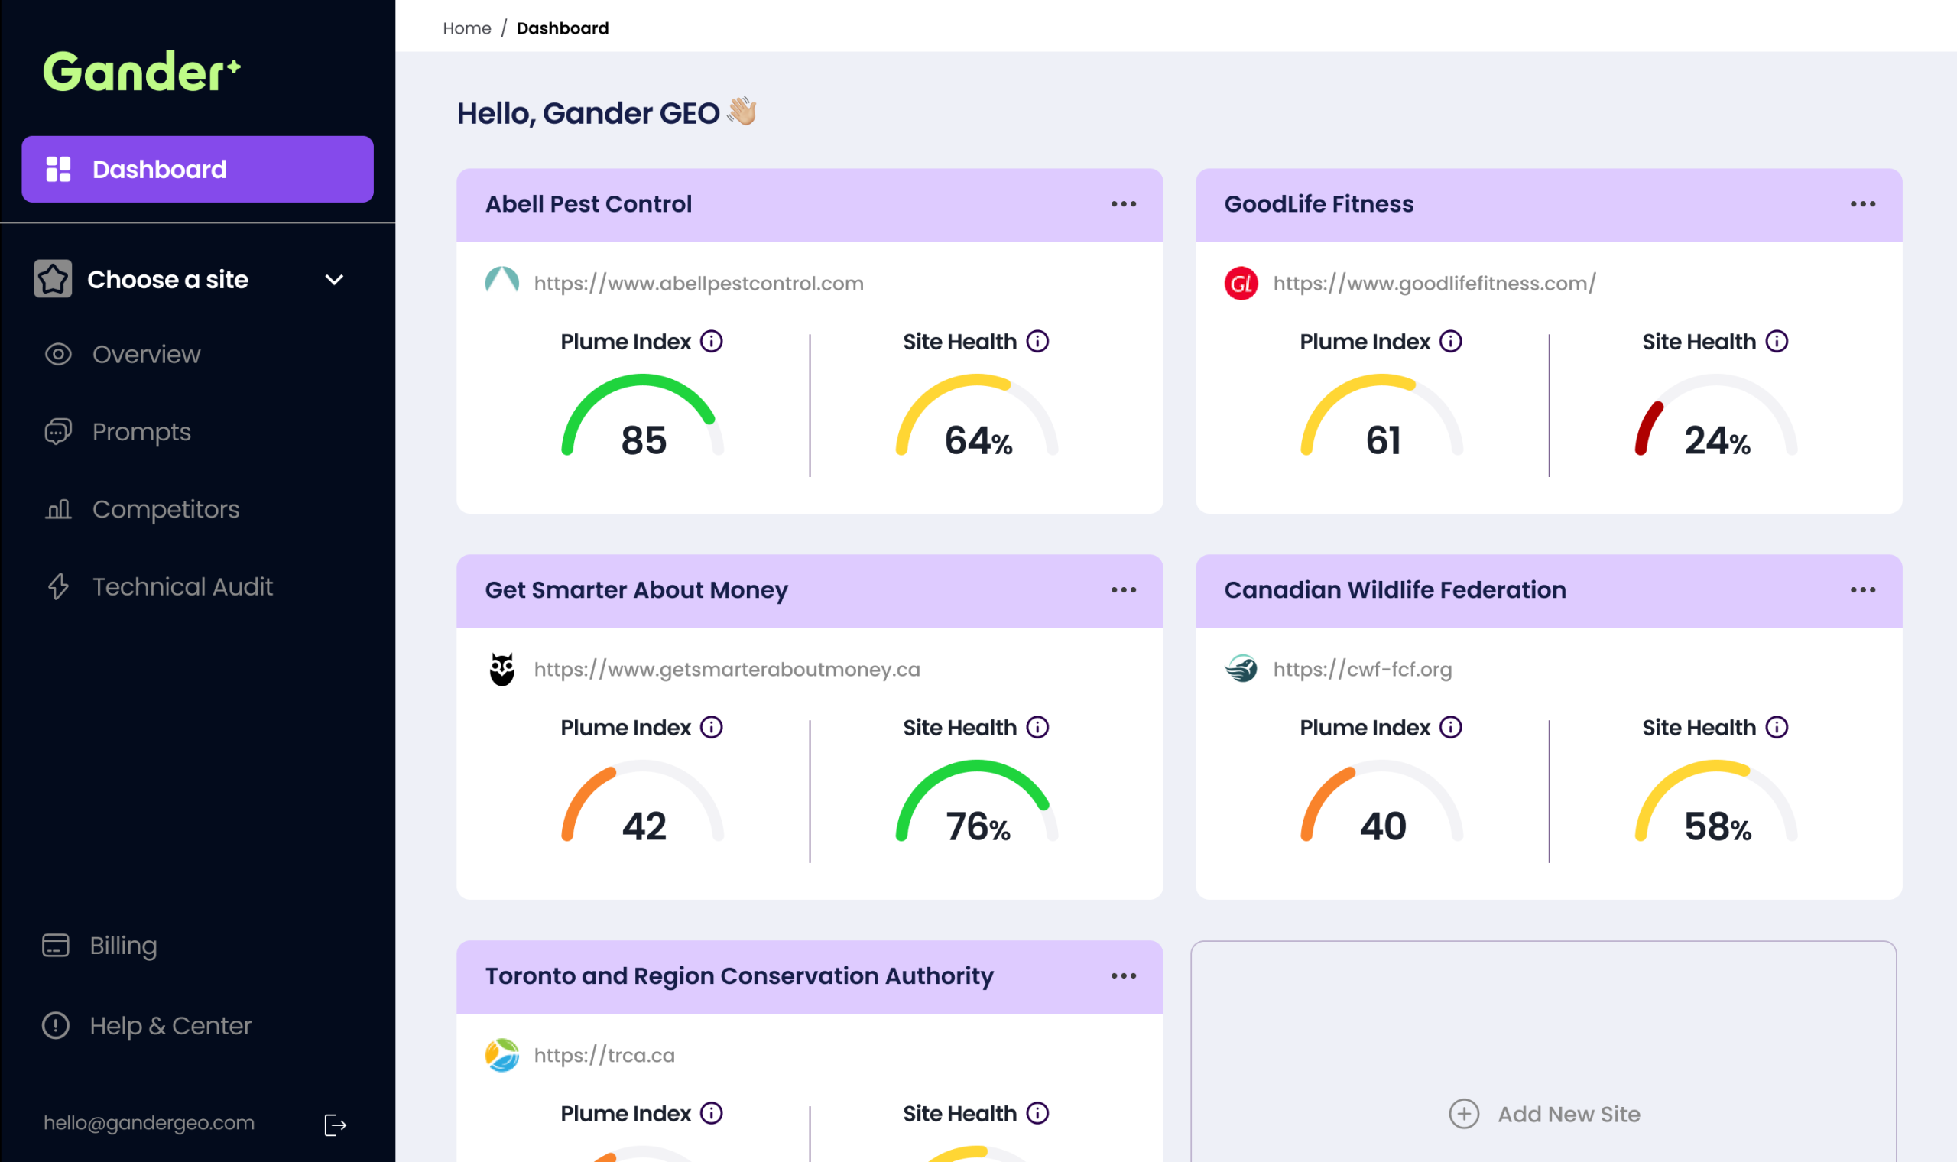The width and height of the screenshot is (1957, 1162).
Task: Open Technical Audit in the sidebar
Action: (x=159, y=586)
